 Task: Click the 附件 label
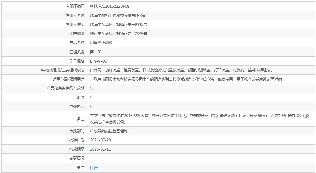pyautogui.click(x=81, y=98)
